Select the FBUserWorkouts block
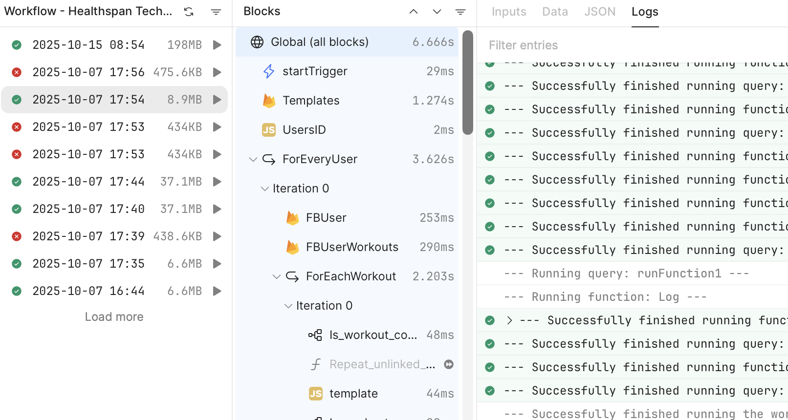The height and width of the screenshot is (420, 788). point(352,247)
